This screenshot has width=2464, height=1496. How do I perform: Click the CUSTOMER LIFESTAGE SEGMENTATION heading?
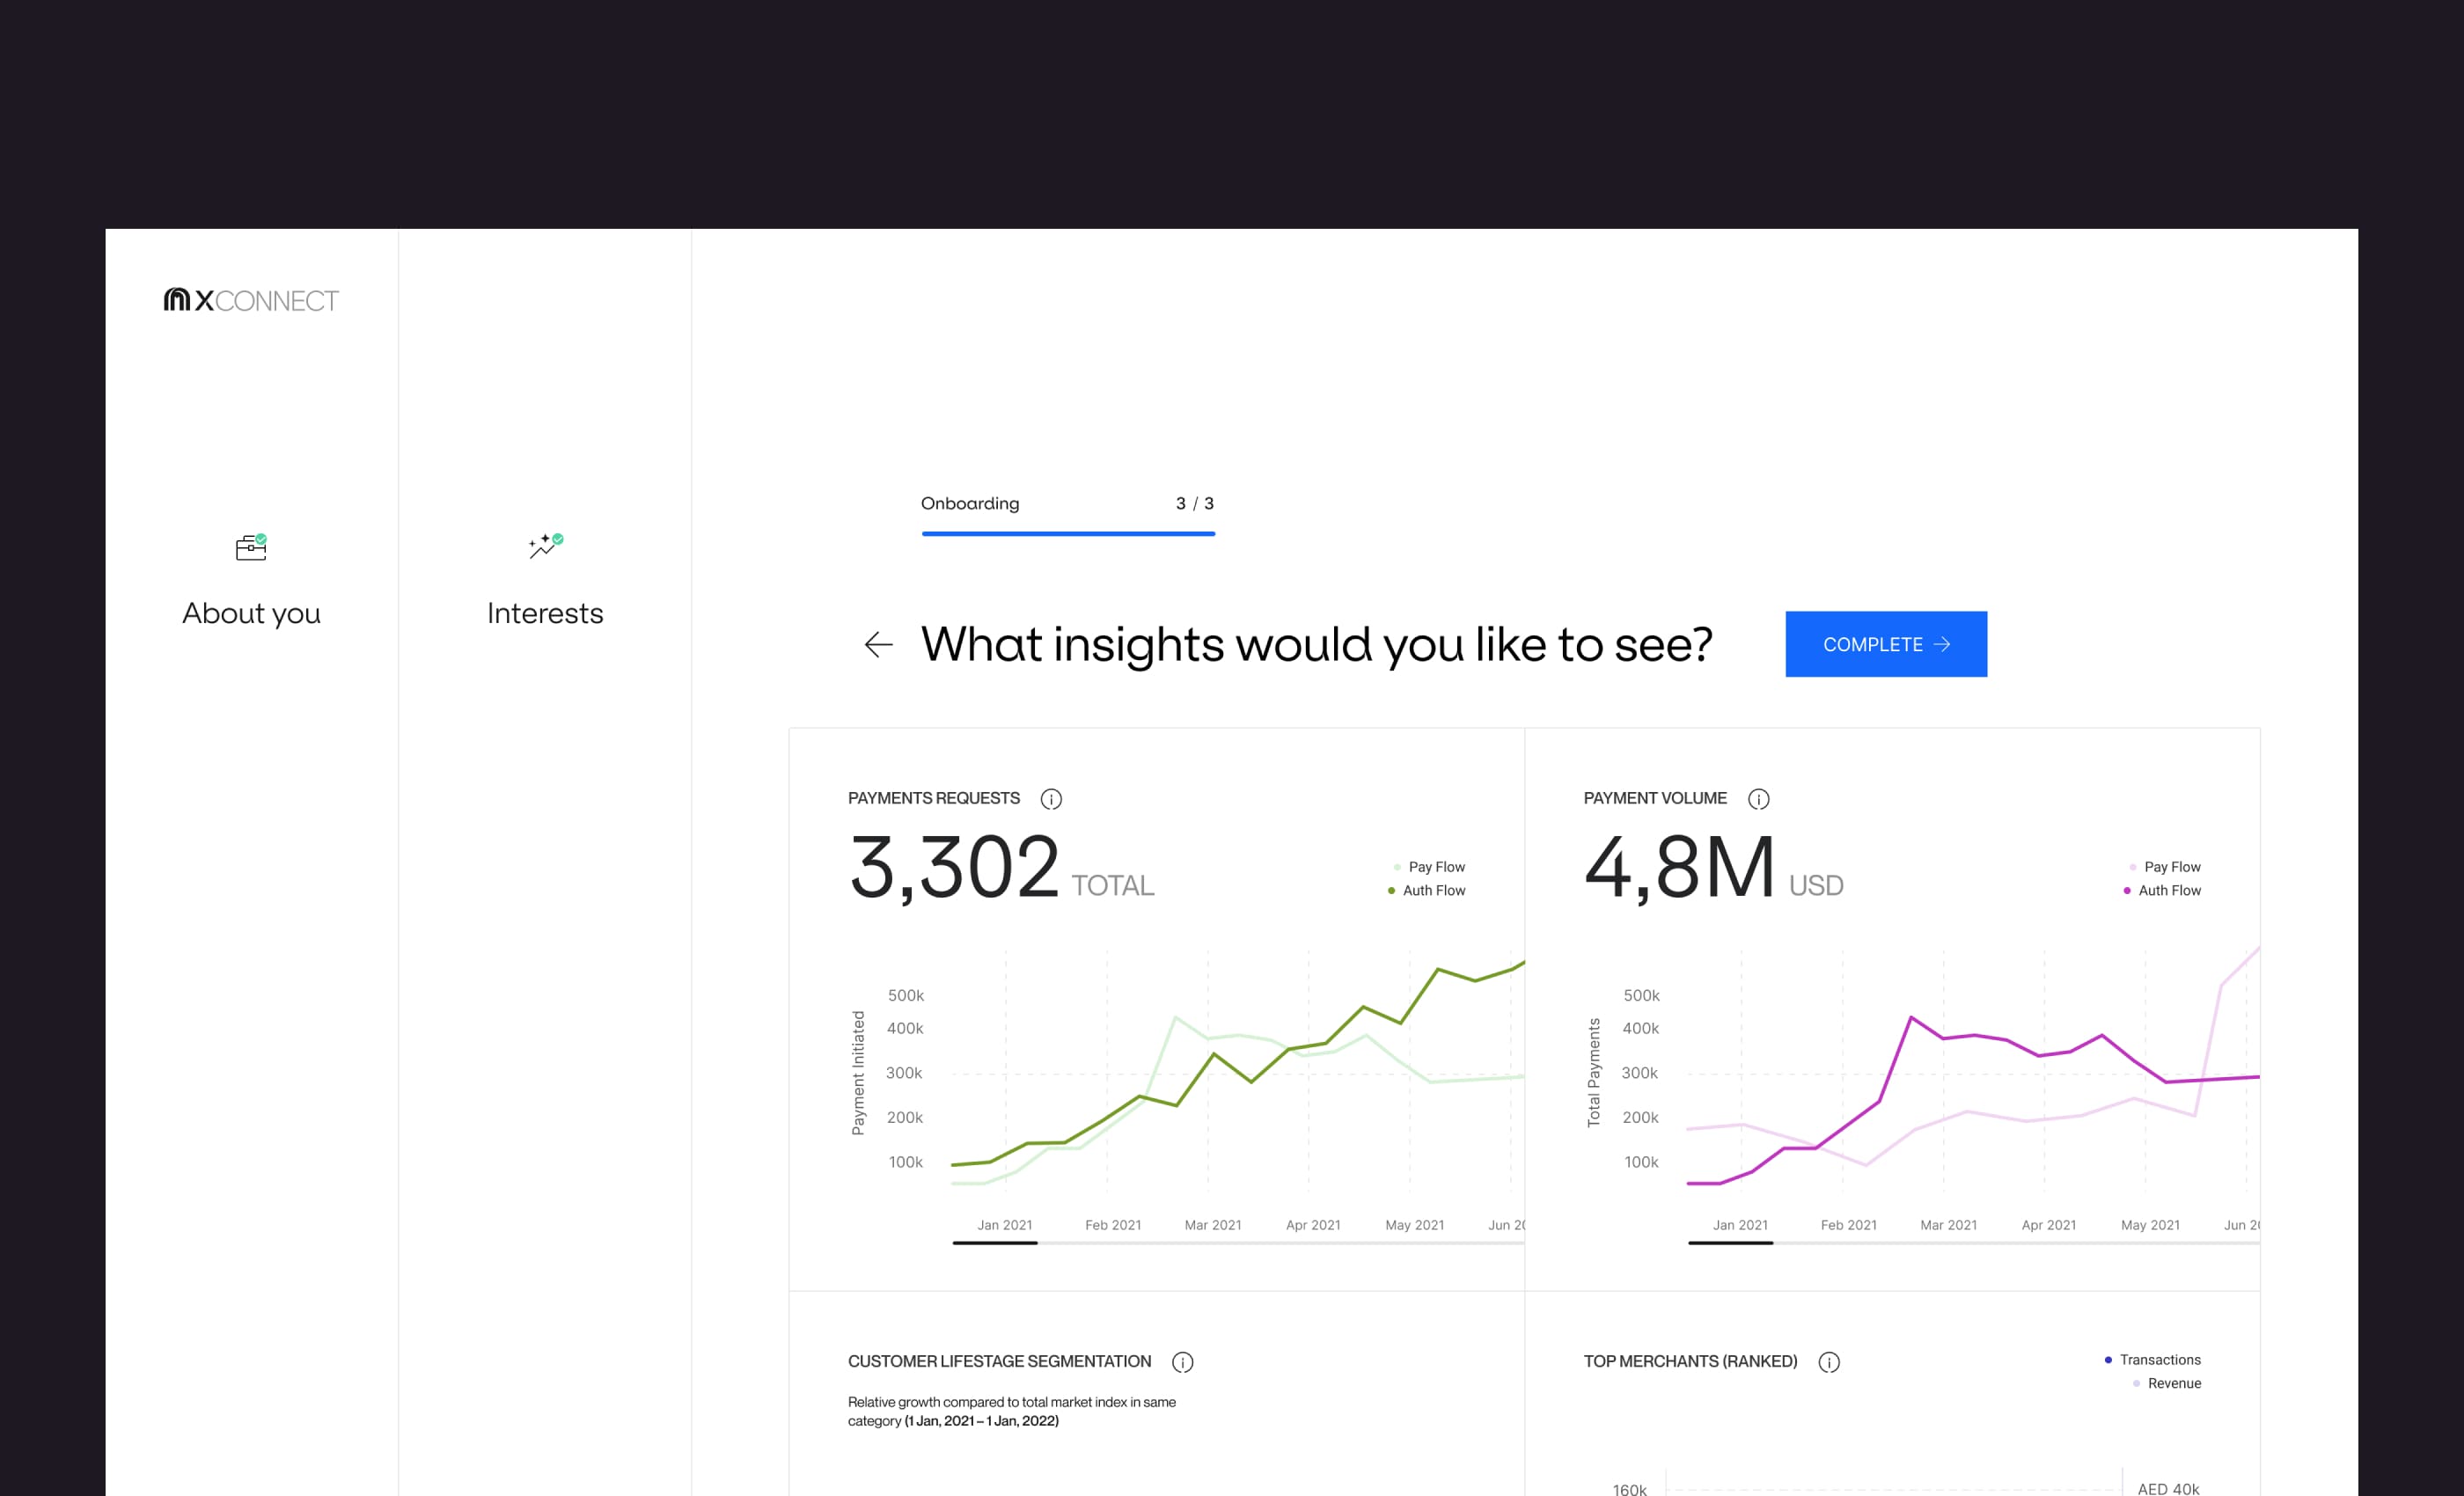(x=999, y=1361)
